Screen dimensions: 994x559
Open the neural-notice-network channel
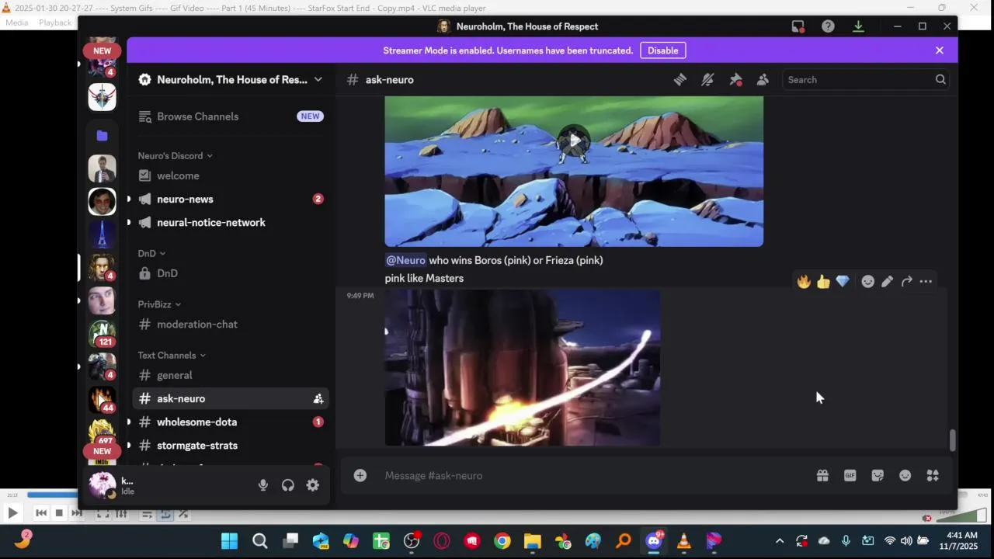[x=231, y=223]
